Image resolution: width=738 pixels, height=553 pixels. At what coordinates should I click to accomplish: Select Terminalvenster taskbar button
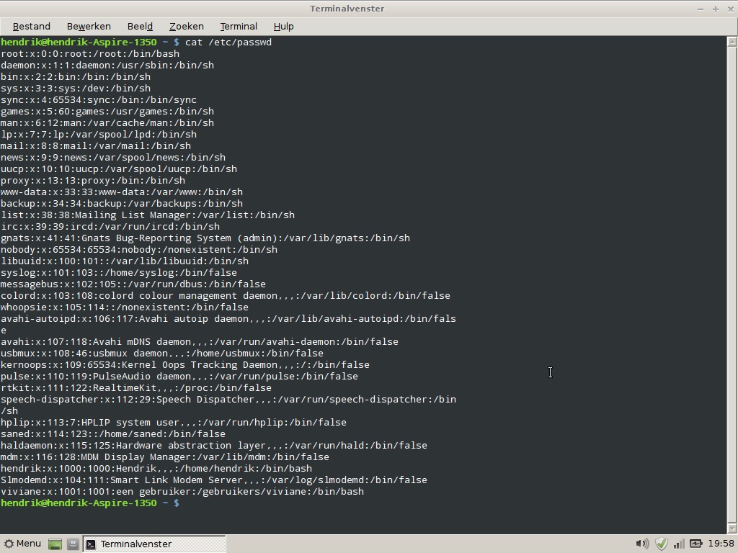coord(154,544)
